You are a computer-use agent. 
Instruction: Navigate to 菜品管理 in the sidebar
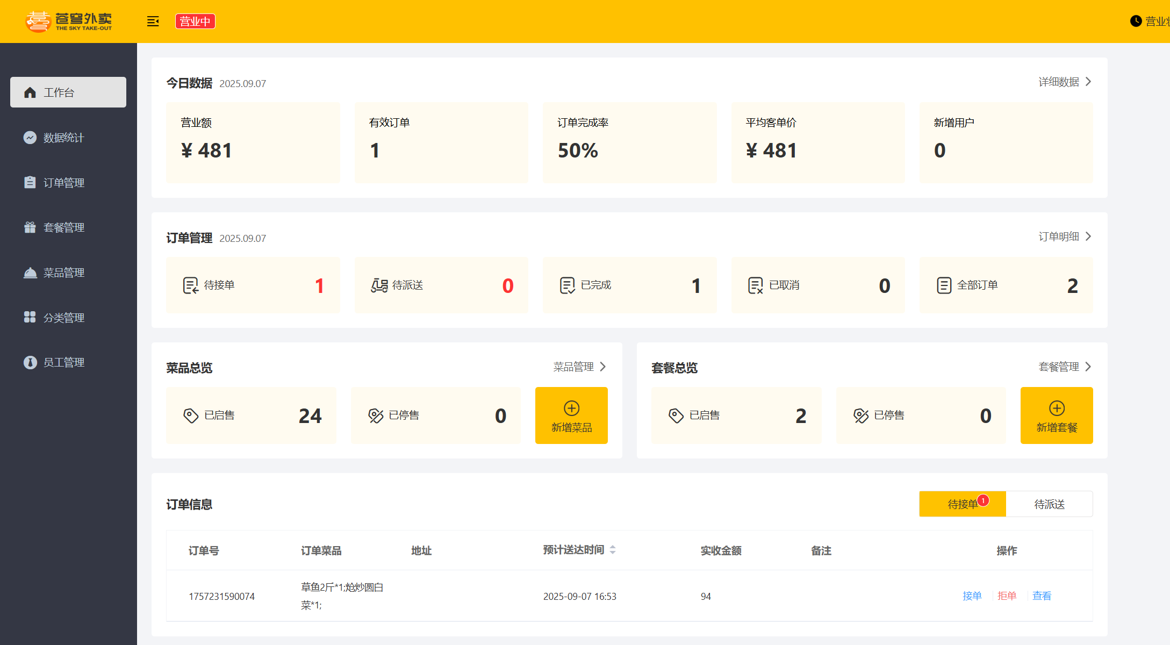click(x=68, y=273)
